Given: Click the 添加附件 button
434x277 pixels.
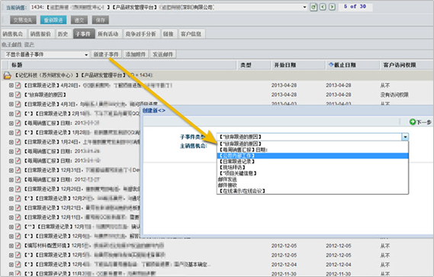Looking at the screenshot, I should pos(136,54).
